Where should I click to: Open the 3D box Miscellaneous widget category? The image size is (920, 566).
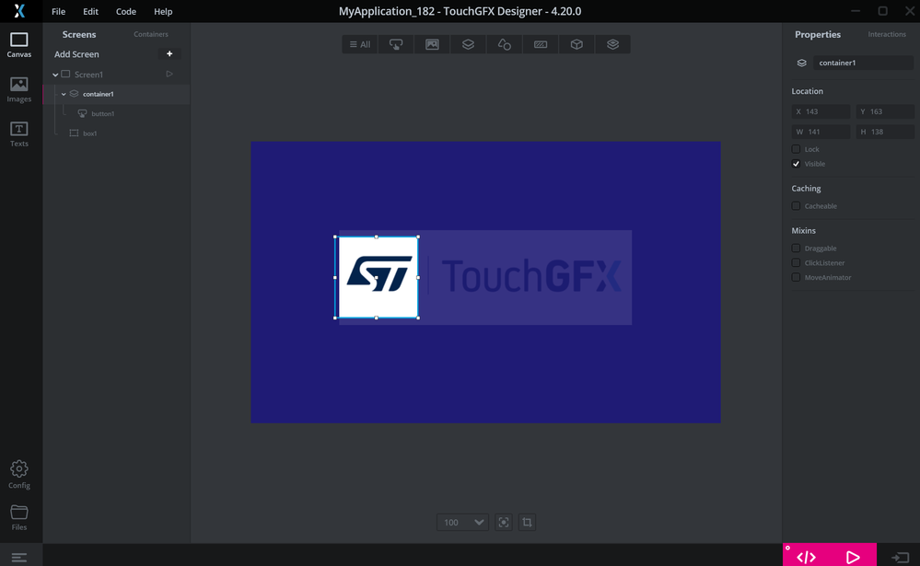point(576,44)
